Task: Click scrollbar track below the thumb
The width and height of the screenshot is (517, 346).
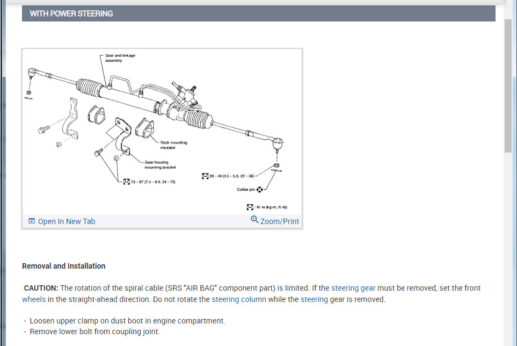Action: (x=508, y=247)
